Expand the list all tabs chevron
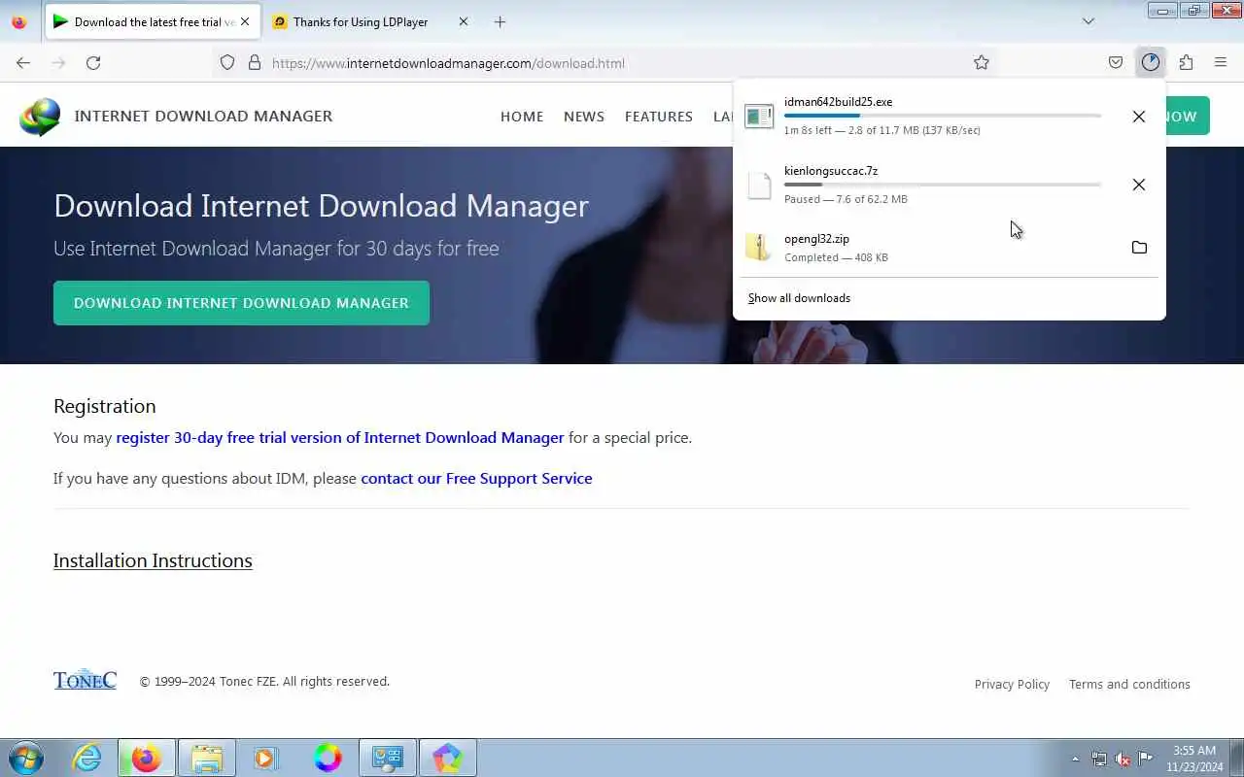The height and width of the screenshot is (777, 1244). pos(1088,21)
